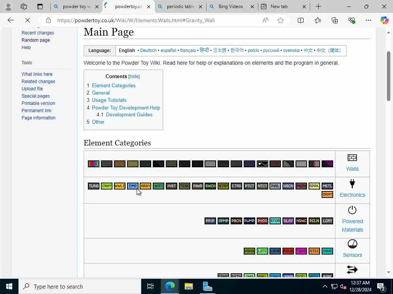Close the periodic table tab
The height and width of the screenshot is (294, 393).
pos(200,7)
